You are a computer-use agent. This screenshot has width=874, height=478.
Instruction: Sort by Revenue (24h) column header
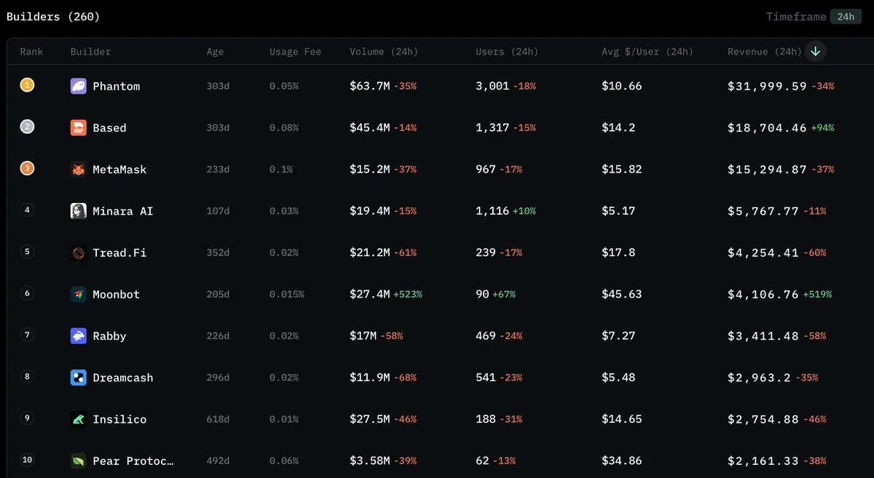point(764,52)
